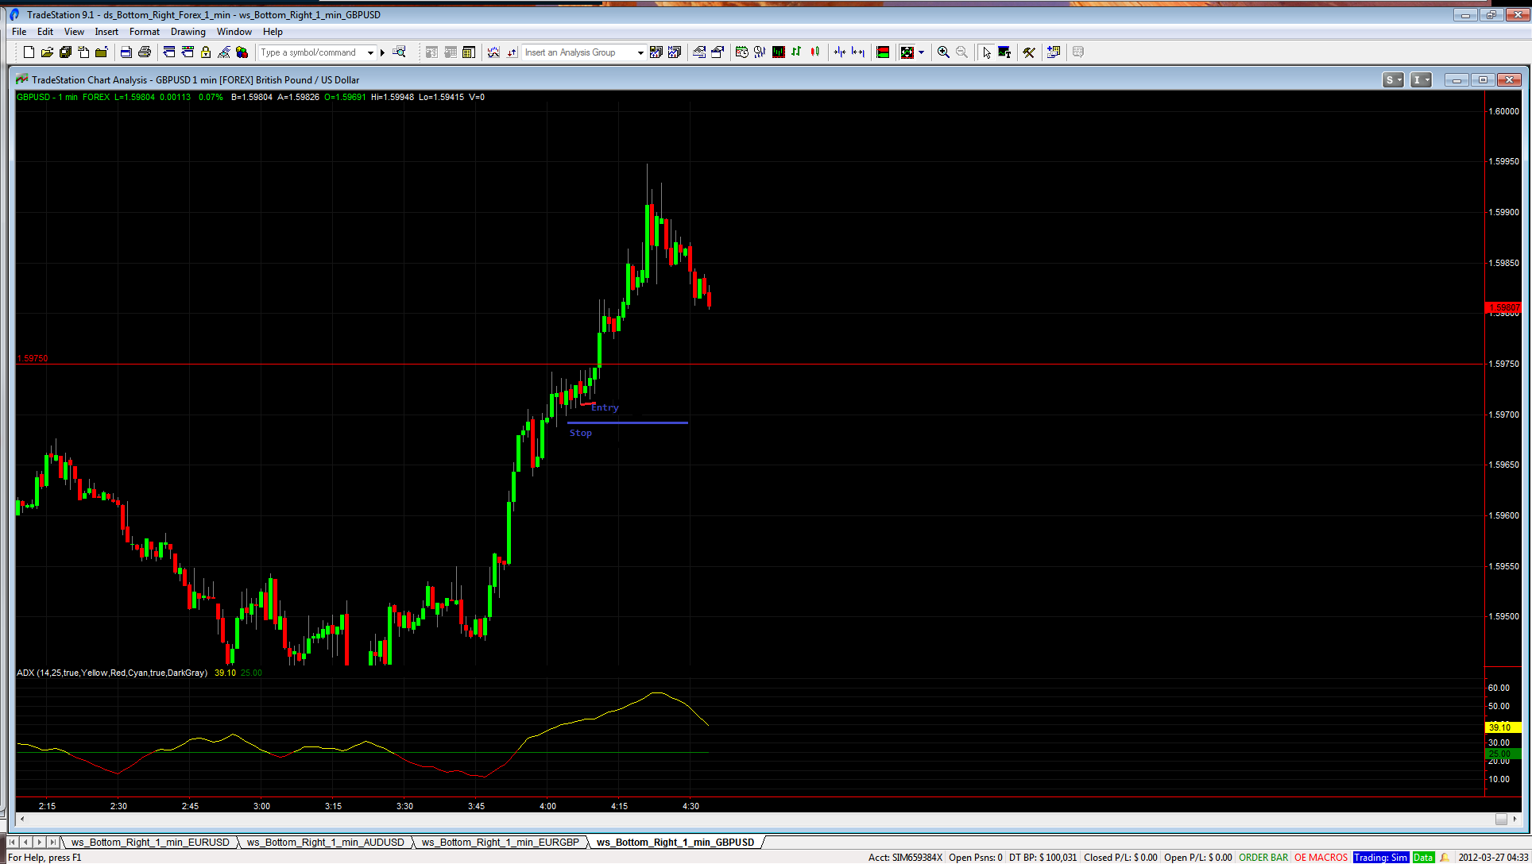Image resolution: width=1532 pixels, height=864 pixels.
Task: Click the Entry label on the chart
Action: [x=605, y=407]
